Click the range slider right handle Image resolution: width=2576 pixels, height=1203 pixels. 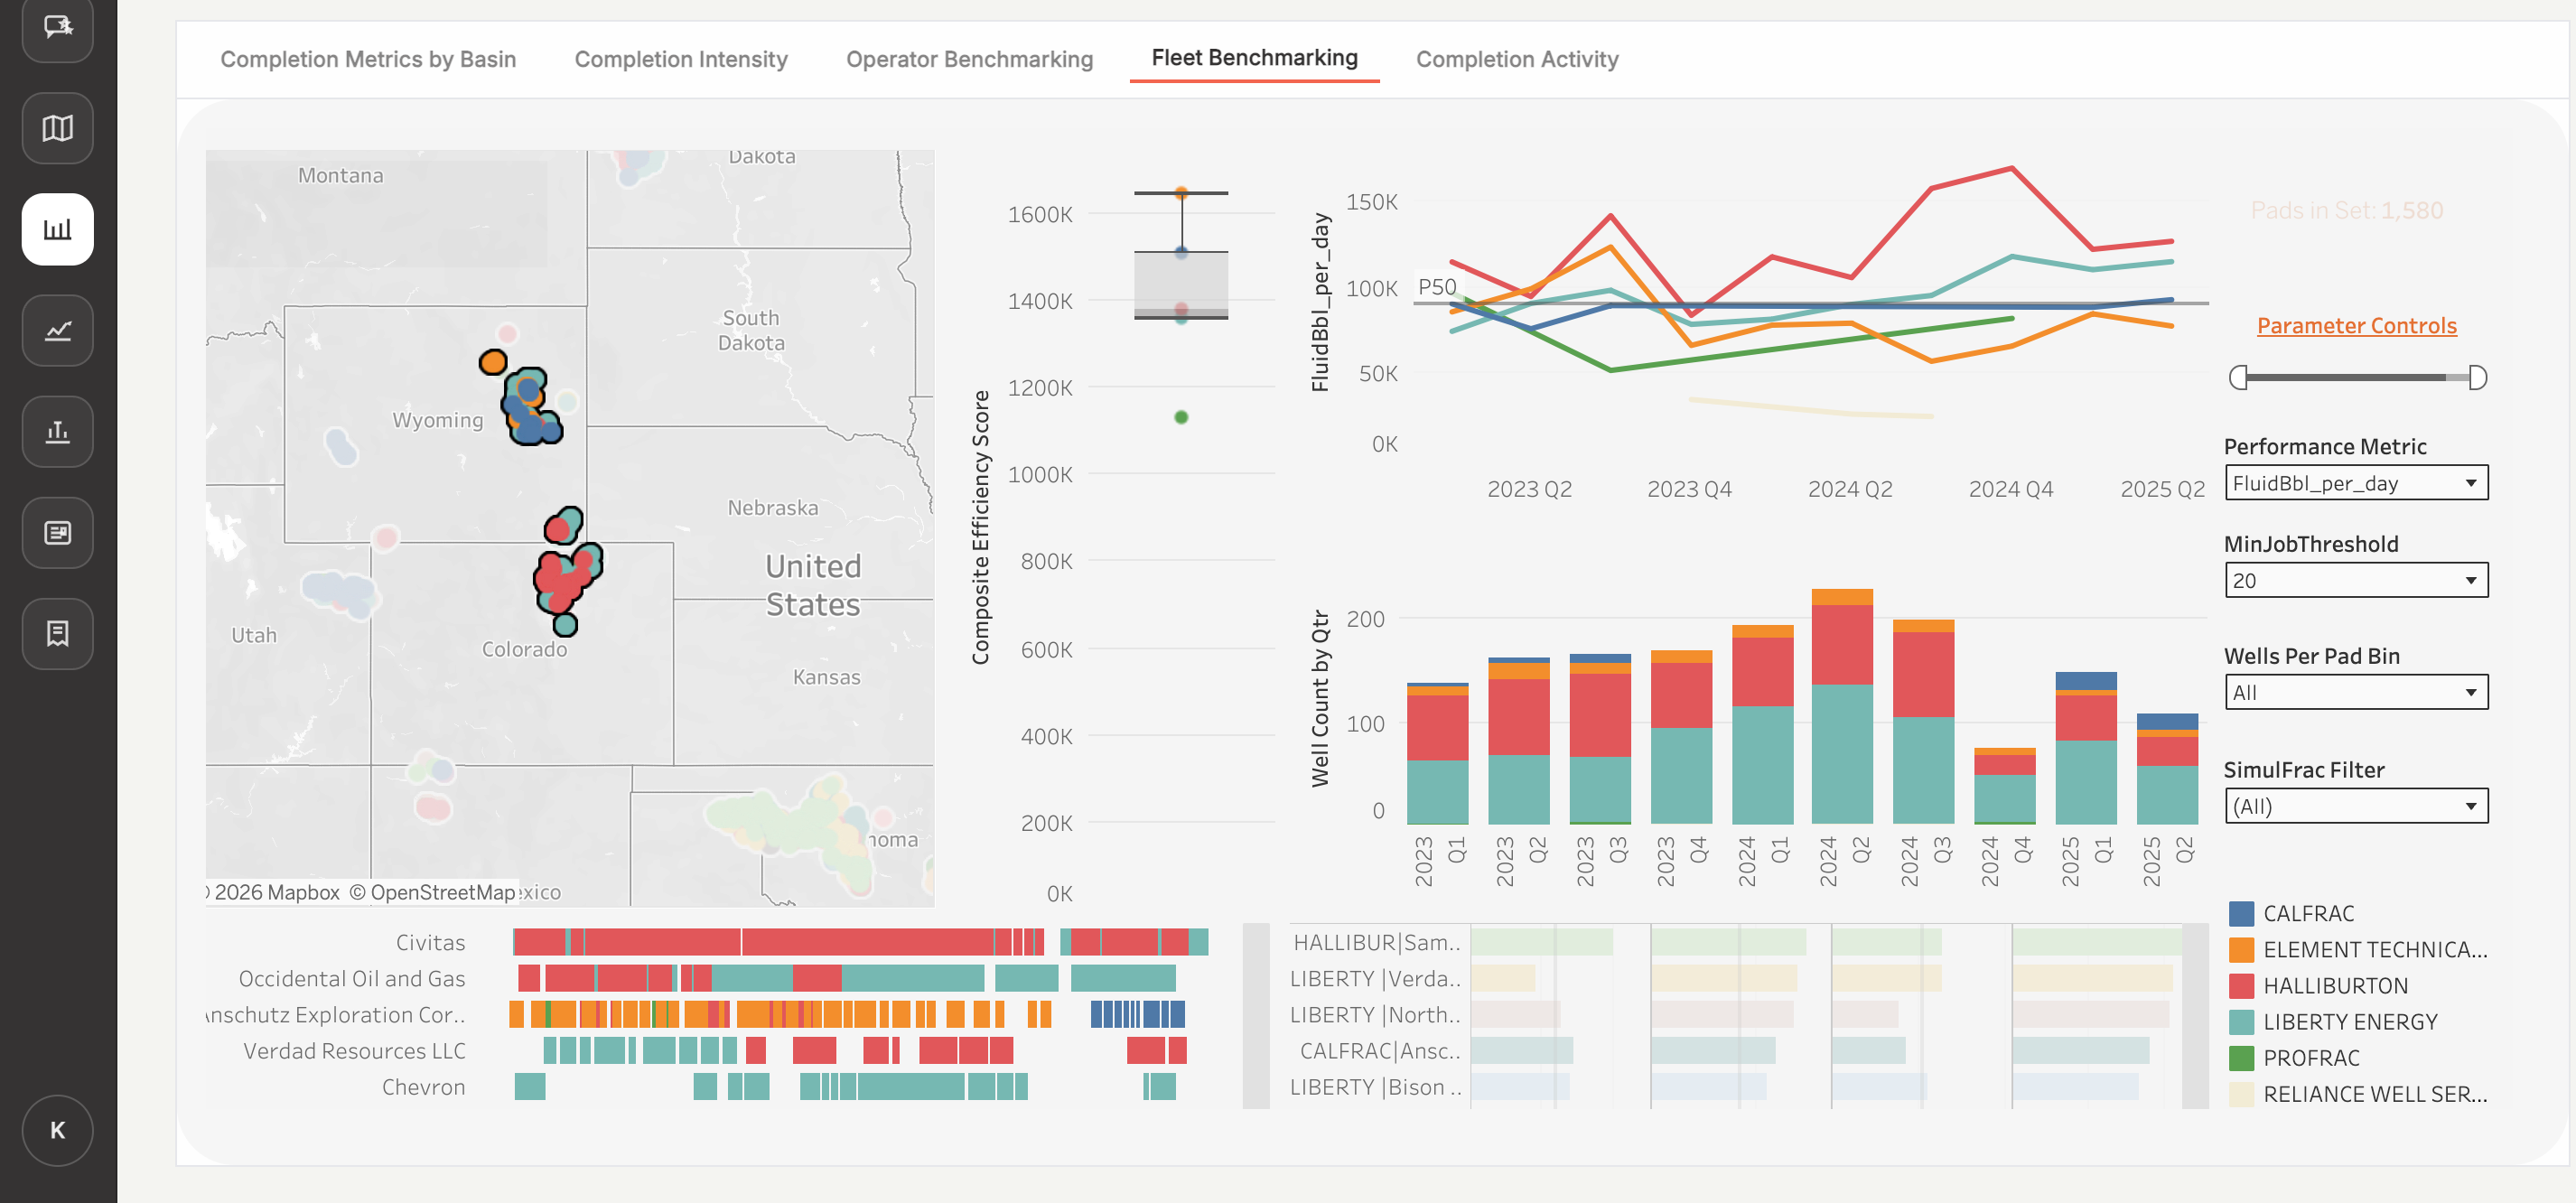(x=2477, y=377)
